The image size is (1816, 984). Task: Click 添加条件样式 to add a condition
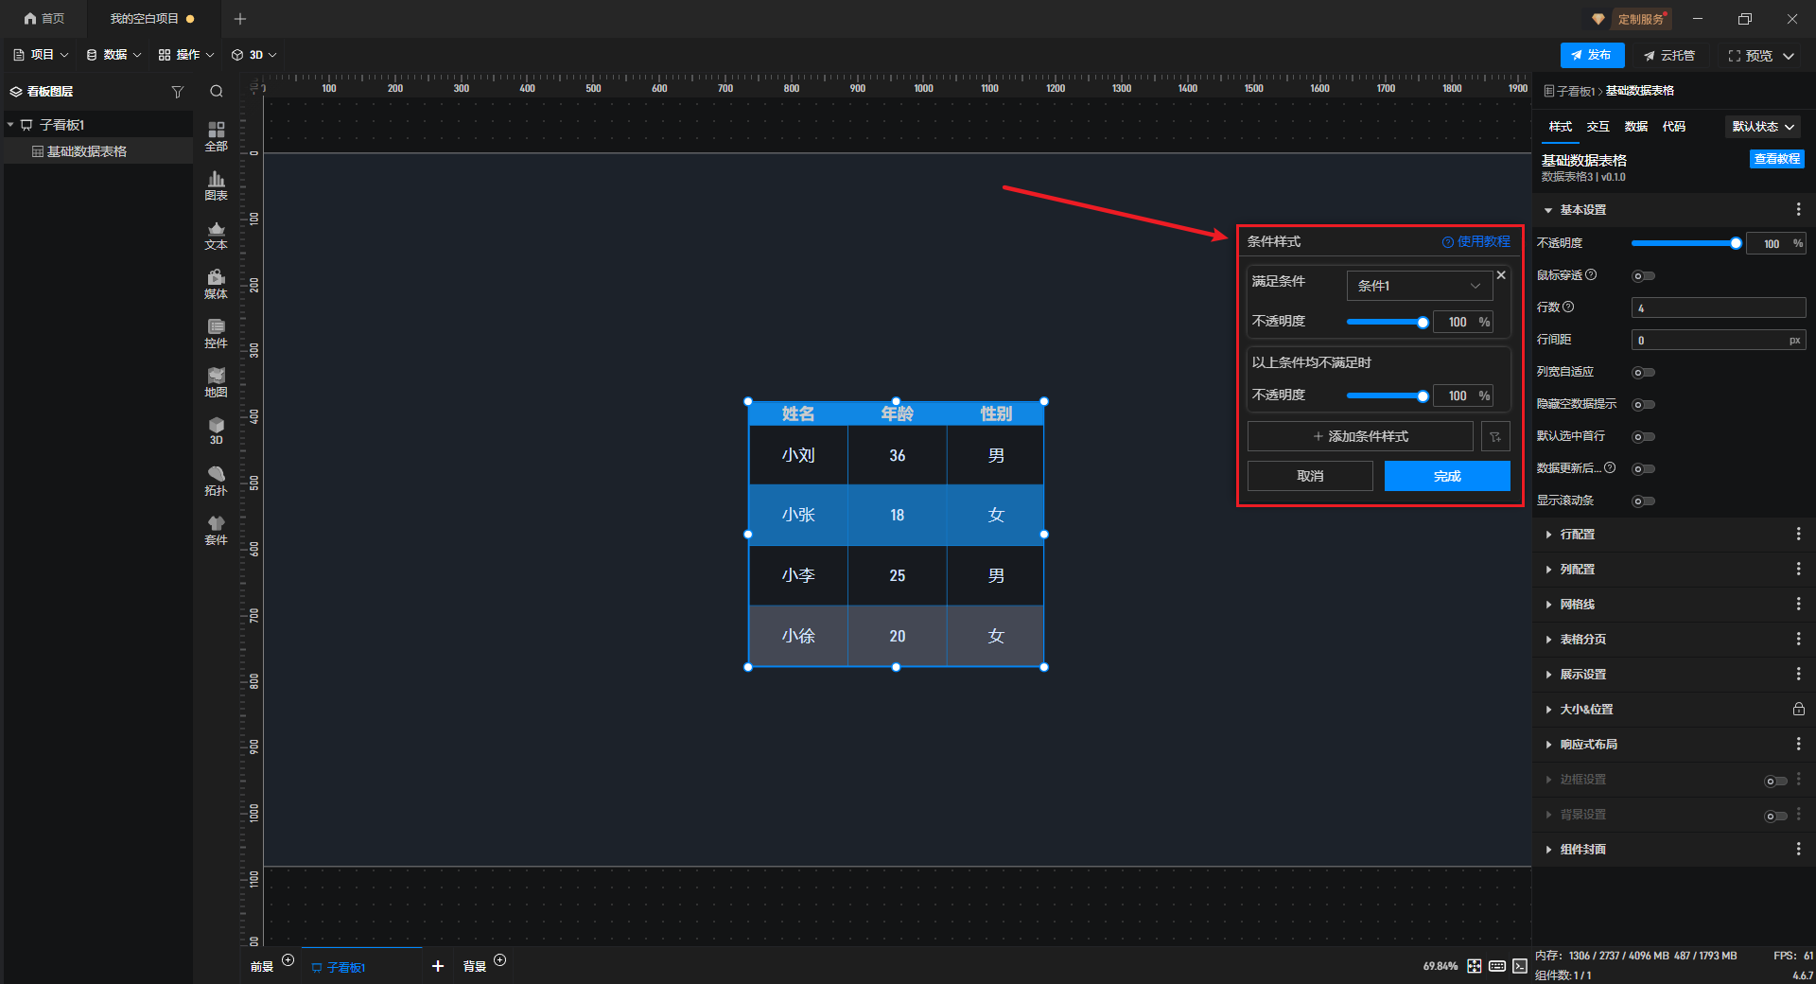pos(1360,436)
